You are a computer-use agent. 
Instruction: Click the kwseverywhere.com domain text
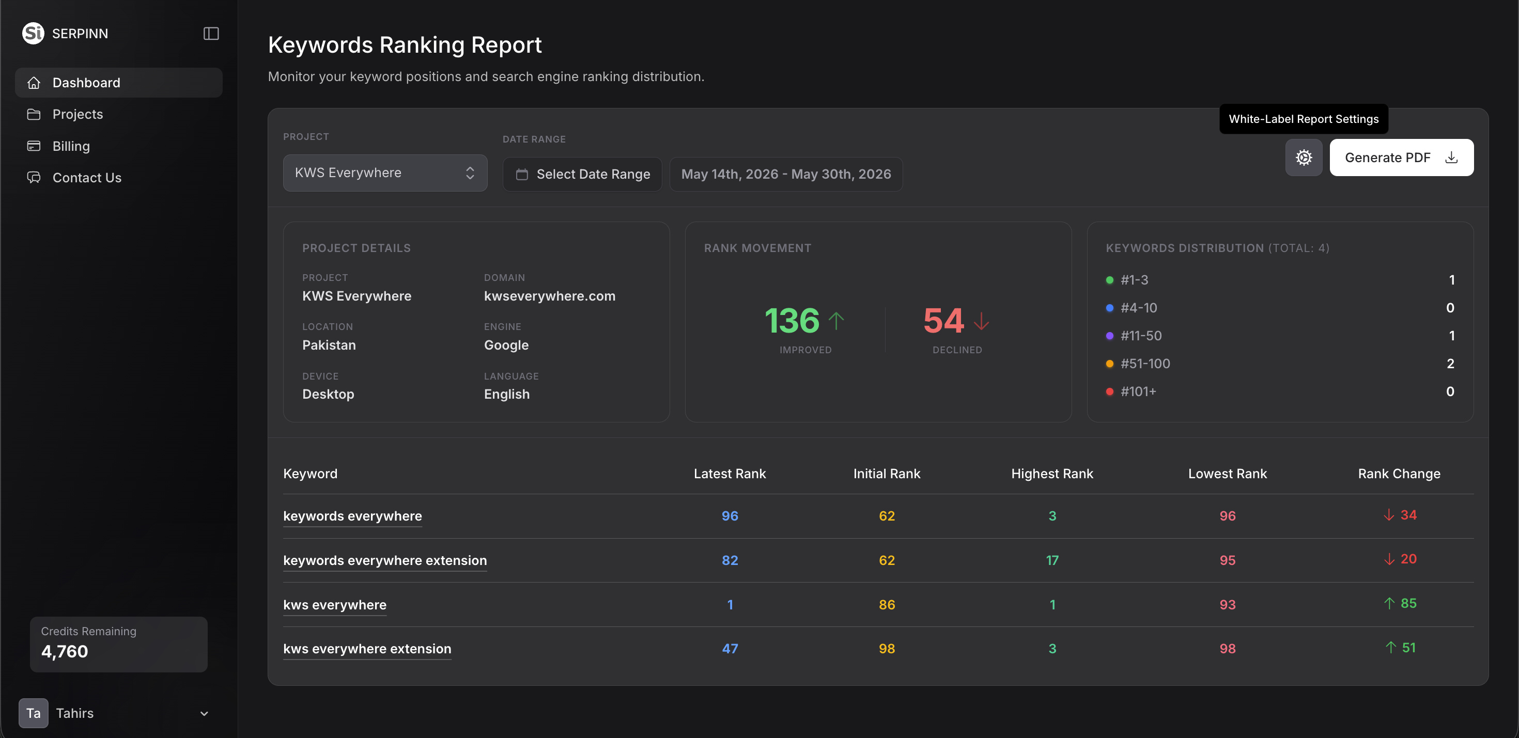tap(550, 296)
